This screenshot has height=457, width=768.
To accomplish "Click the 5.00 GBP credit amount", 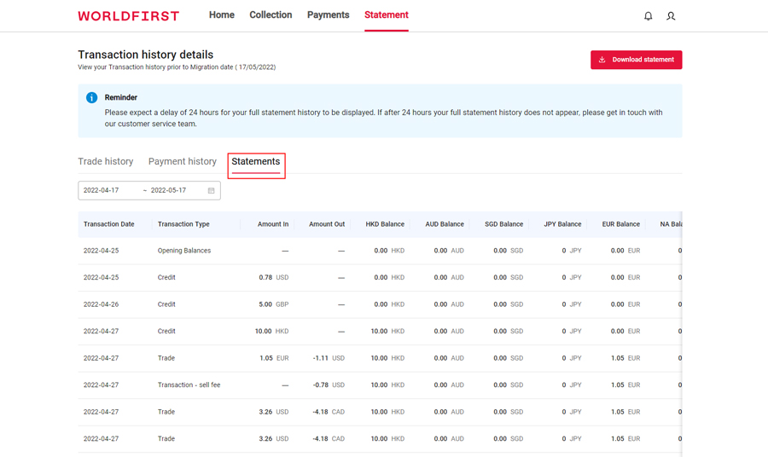I will [274, 304].
